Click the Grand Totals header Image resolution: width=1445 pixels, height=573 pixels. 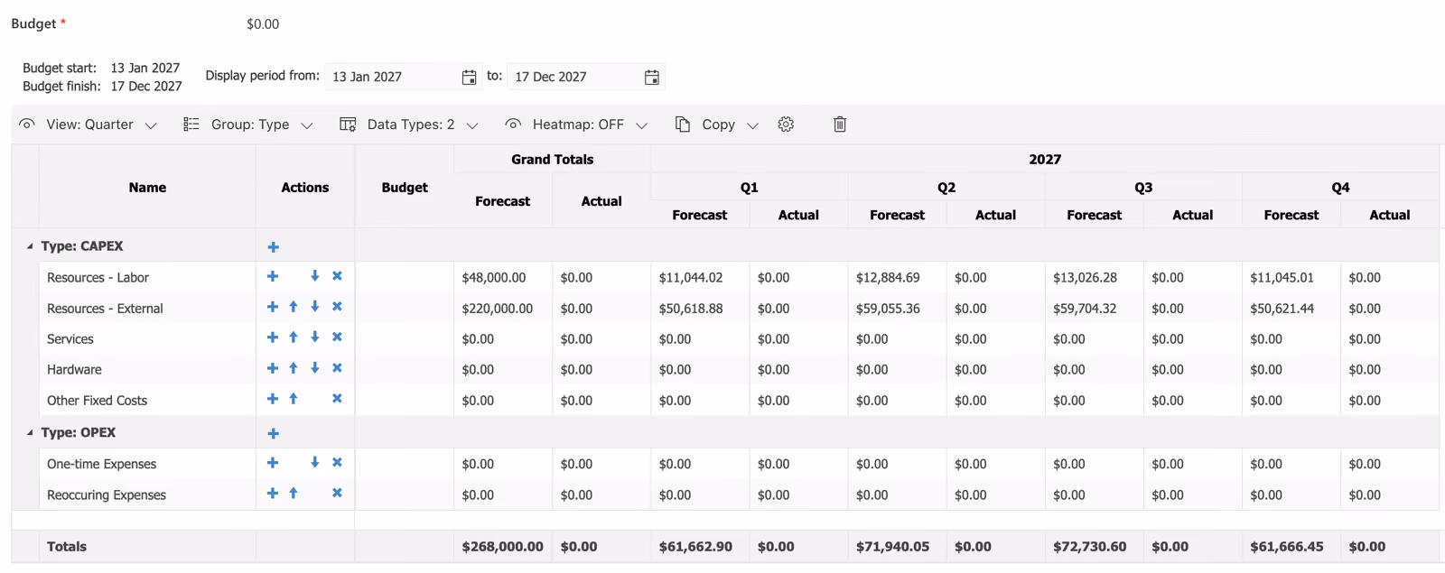point(552,160)
